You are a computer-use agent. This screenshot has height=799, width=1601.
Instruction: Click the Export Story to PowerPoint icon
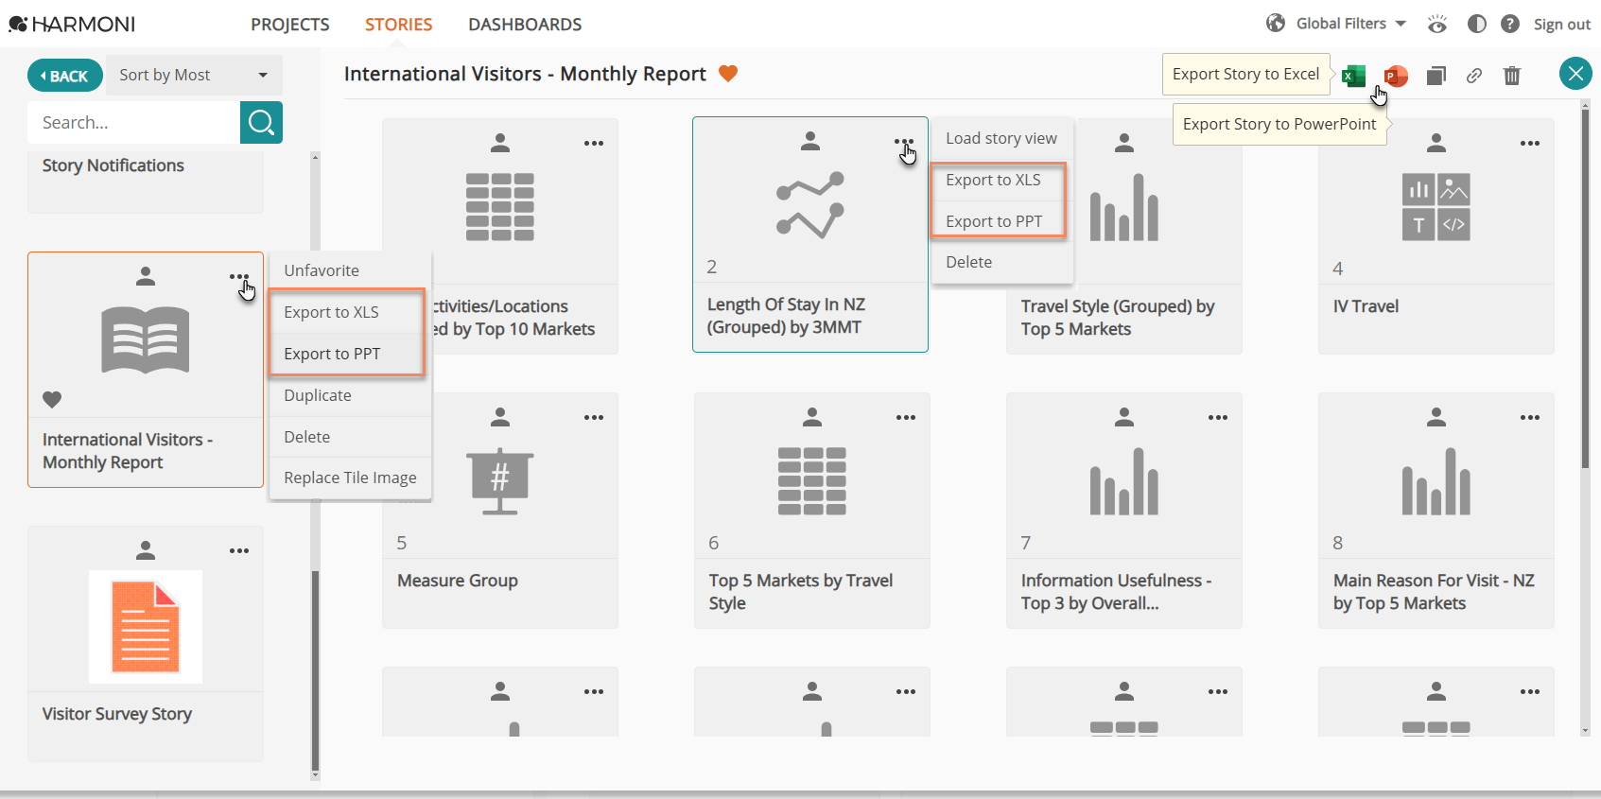[1396, 76]
